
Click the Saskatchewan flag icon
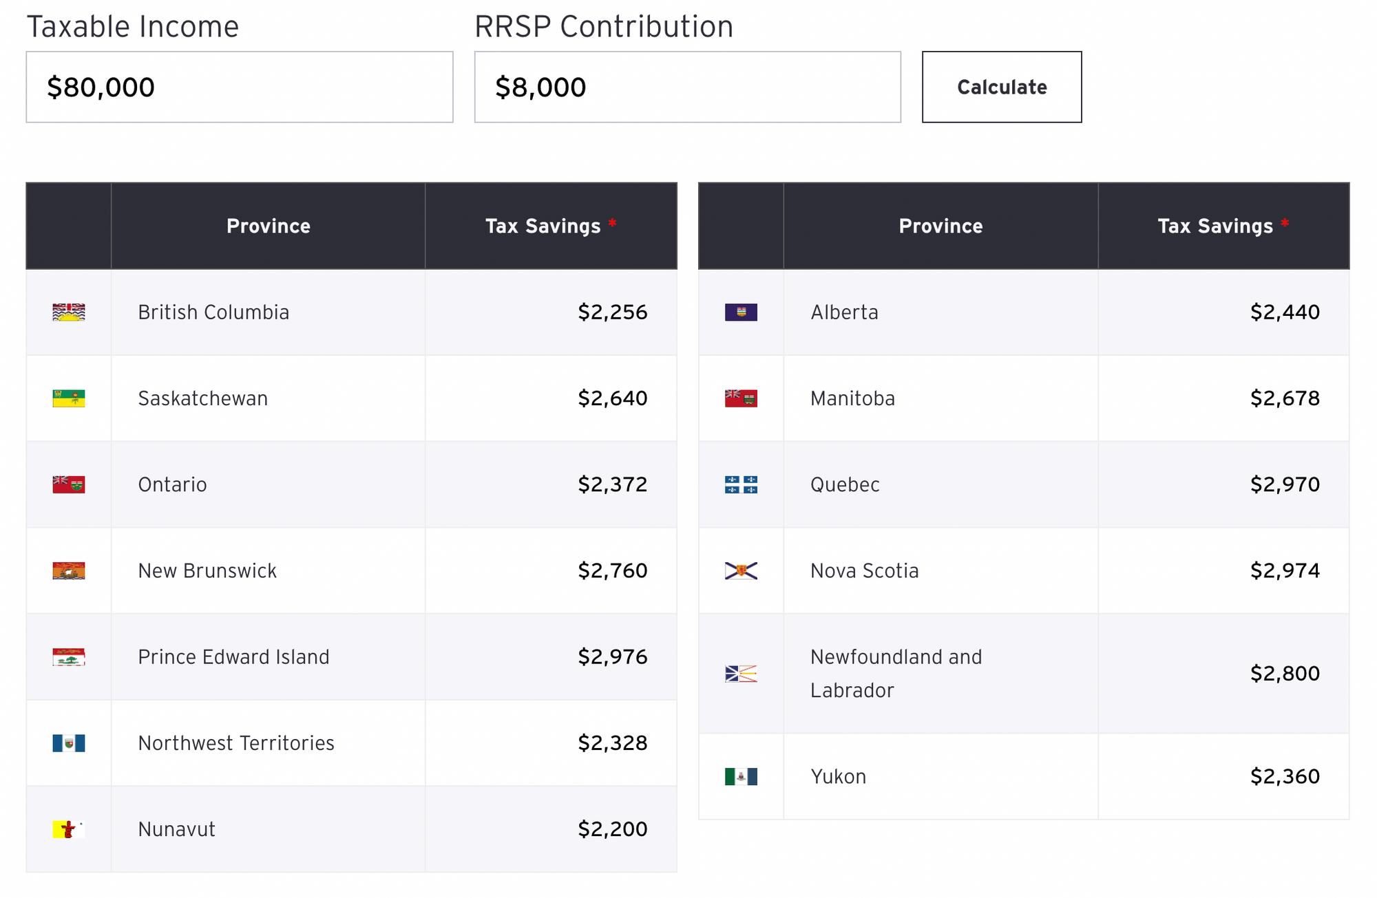pyautogui.click(x=69, y=398)
